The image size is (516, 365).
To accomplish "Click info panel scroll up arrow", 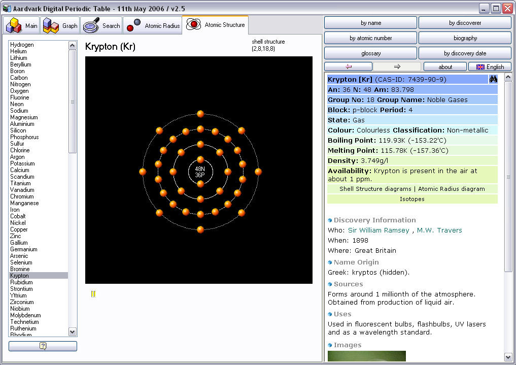I will click(x=508, y=77).
